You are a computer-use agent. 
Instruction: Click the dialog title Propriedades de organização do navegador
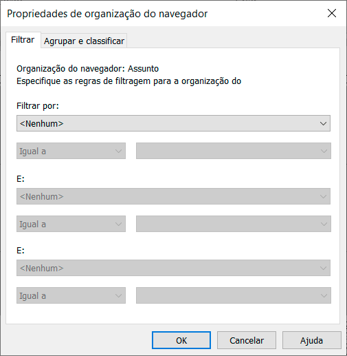(x=107, y=14)
